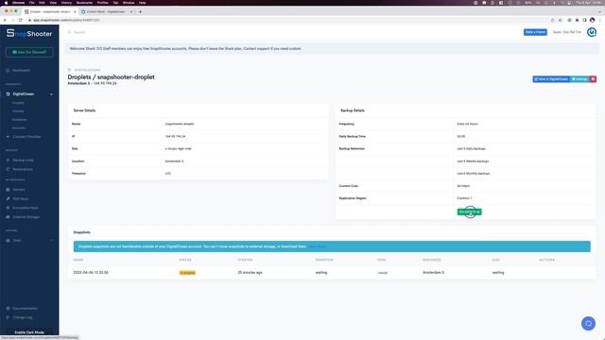Click the Replication Region value Frankfurt 1
This screenshot has width=605, height=340.
pos(464,198)
